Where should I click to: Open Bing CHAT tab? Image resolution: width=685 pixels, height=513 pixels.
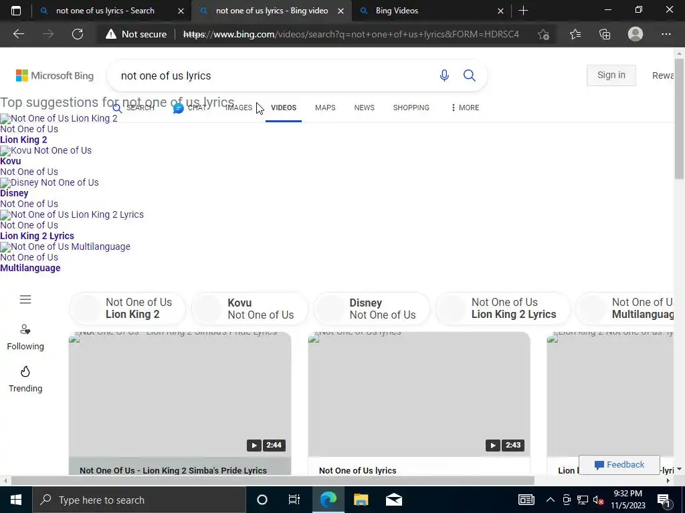pos(190,108)
